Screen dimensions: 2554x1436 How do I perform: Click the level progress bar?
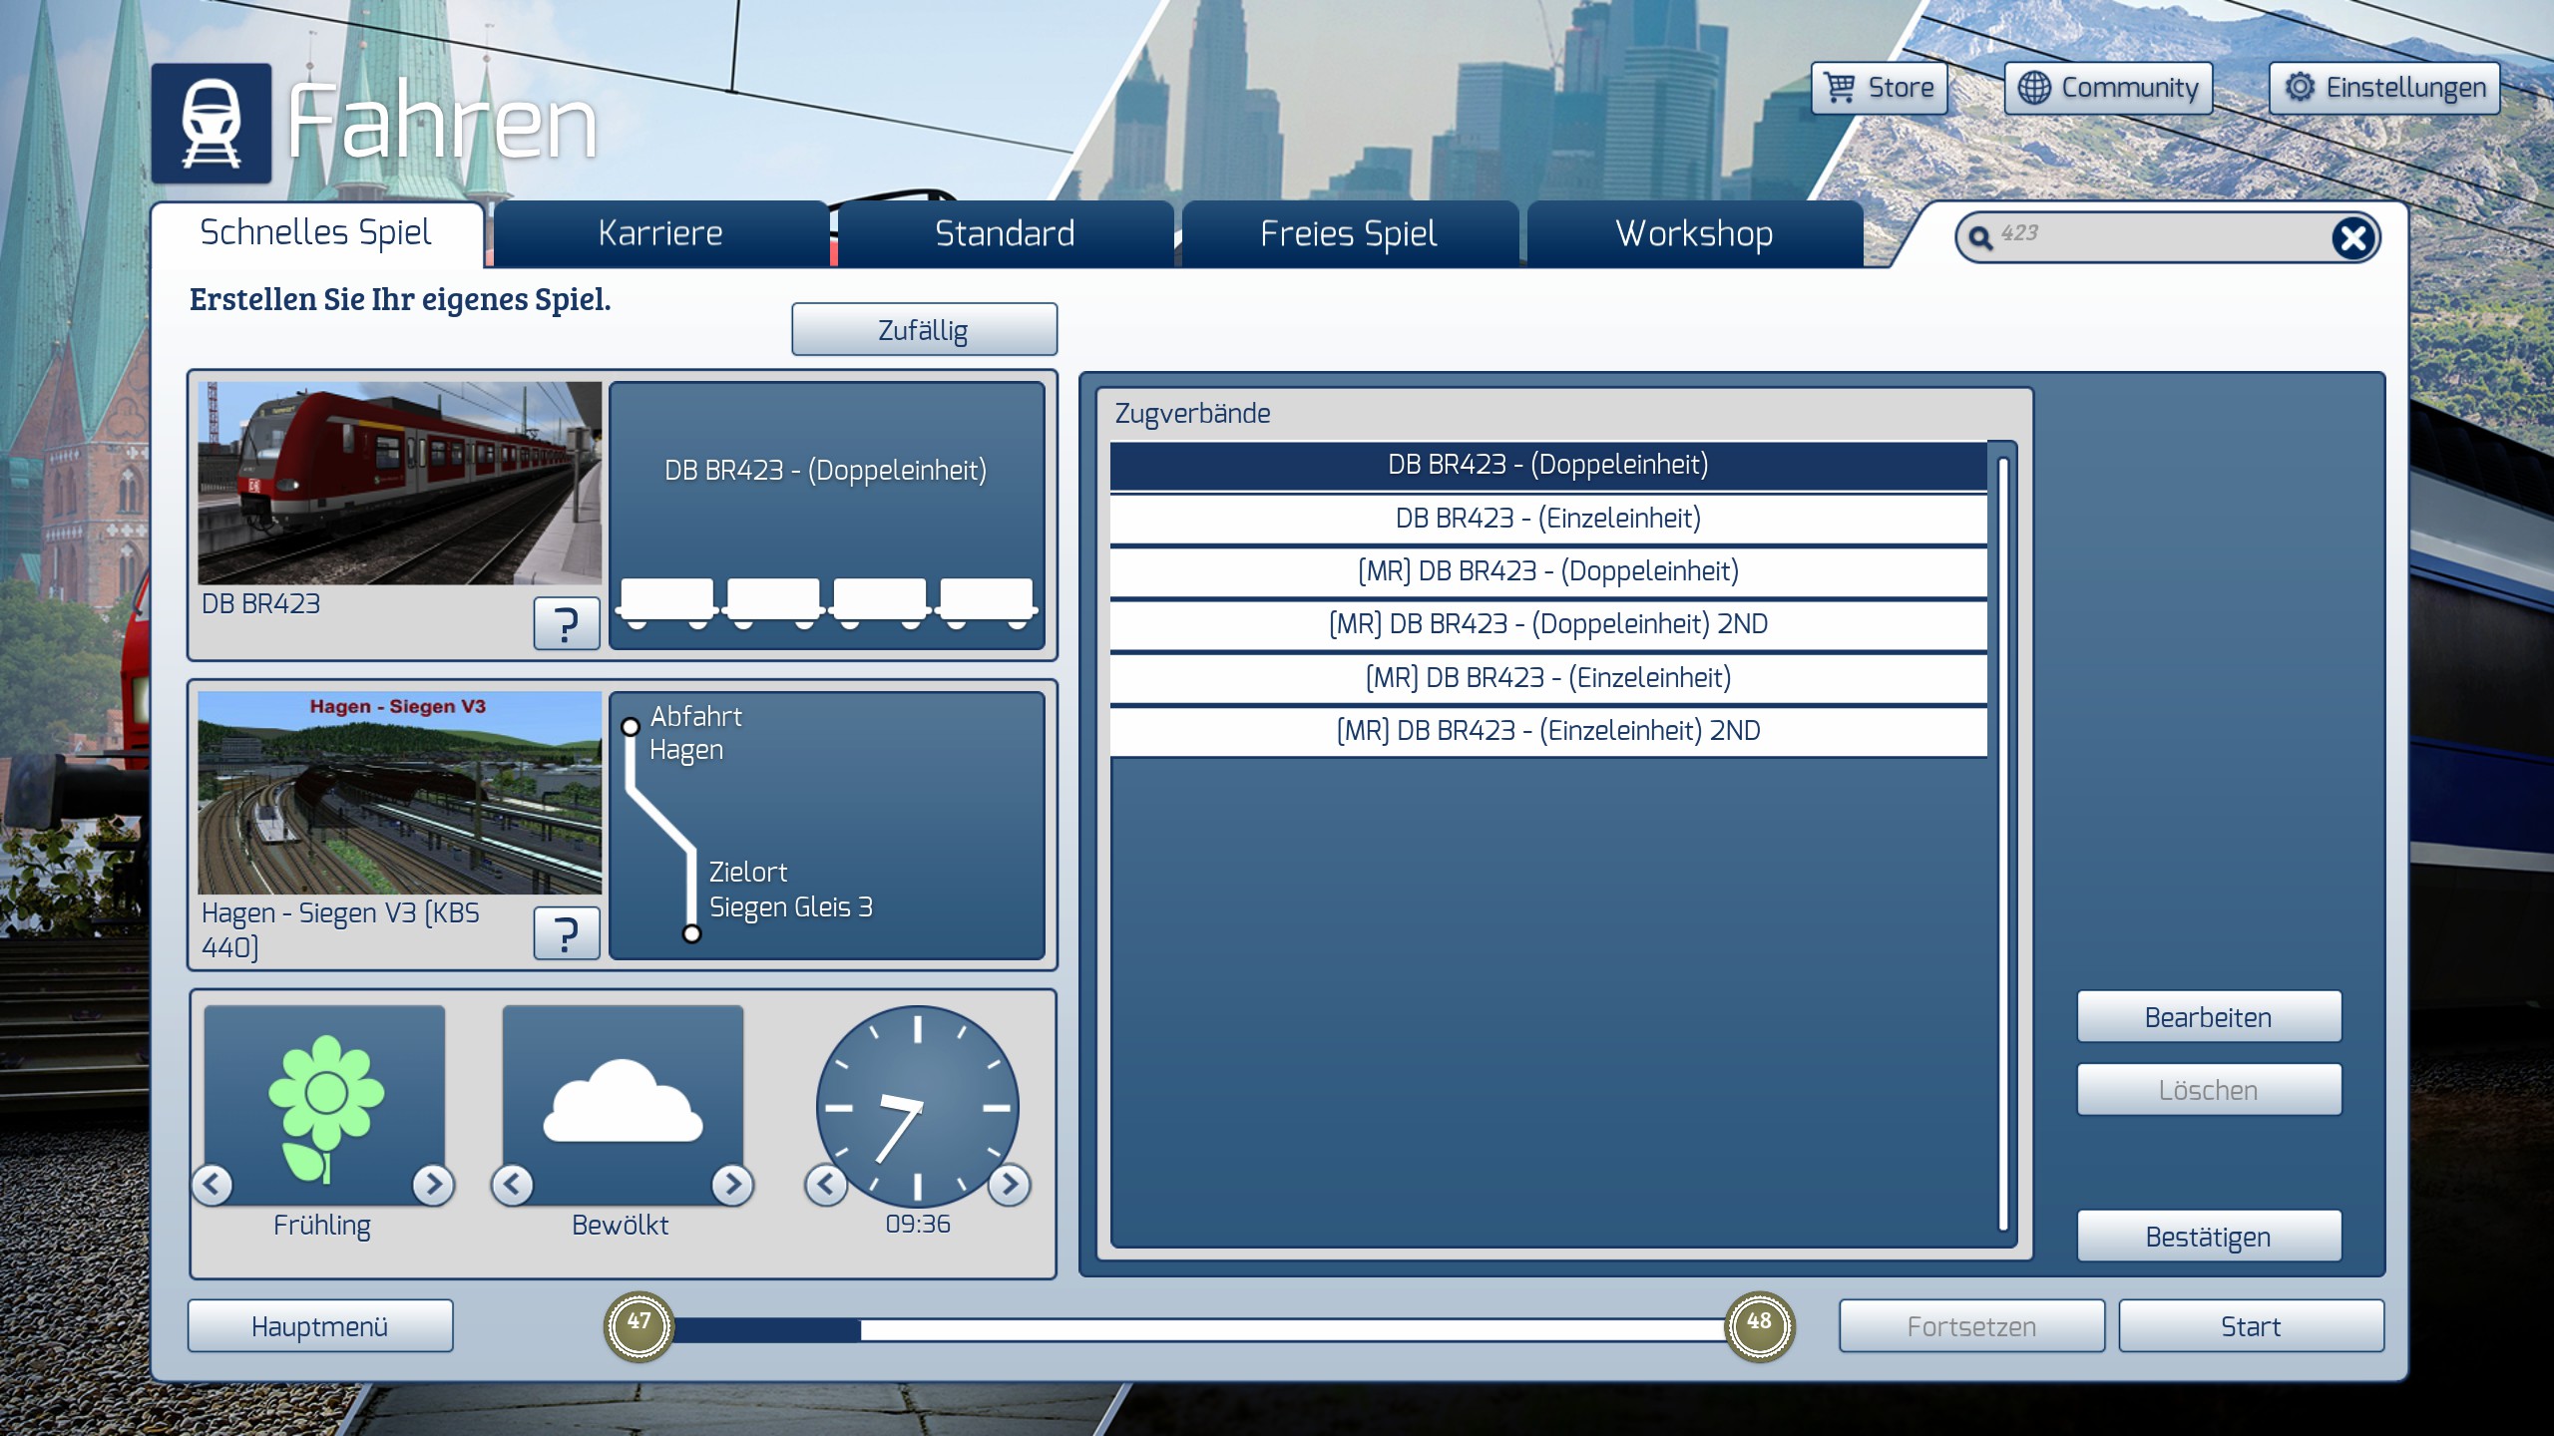pyautogui.click(x=1197, y=1328)
